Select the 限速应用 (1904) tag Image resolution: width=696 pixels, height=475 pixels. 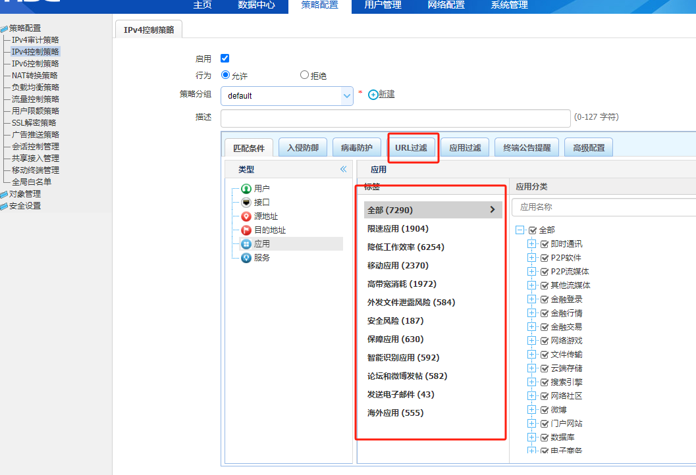pyautogui.click(x=398, y=228)
